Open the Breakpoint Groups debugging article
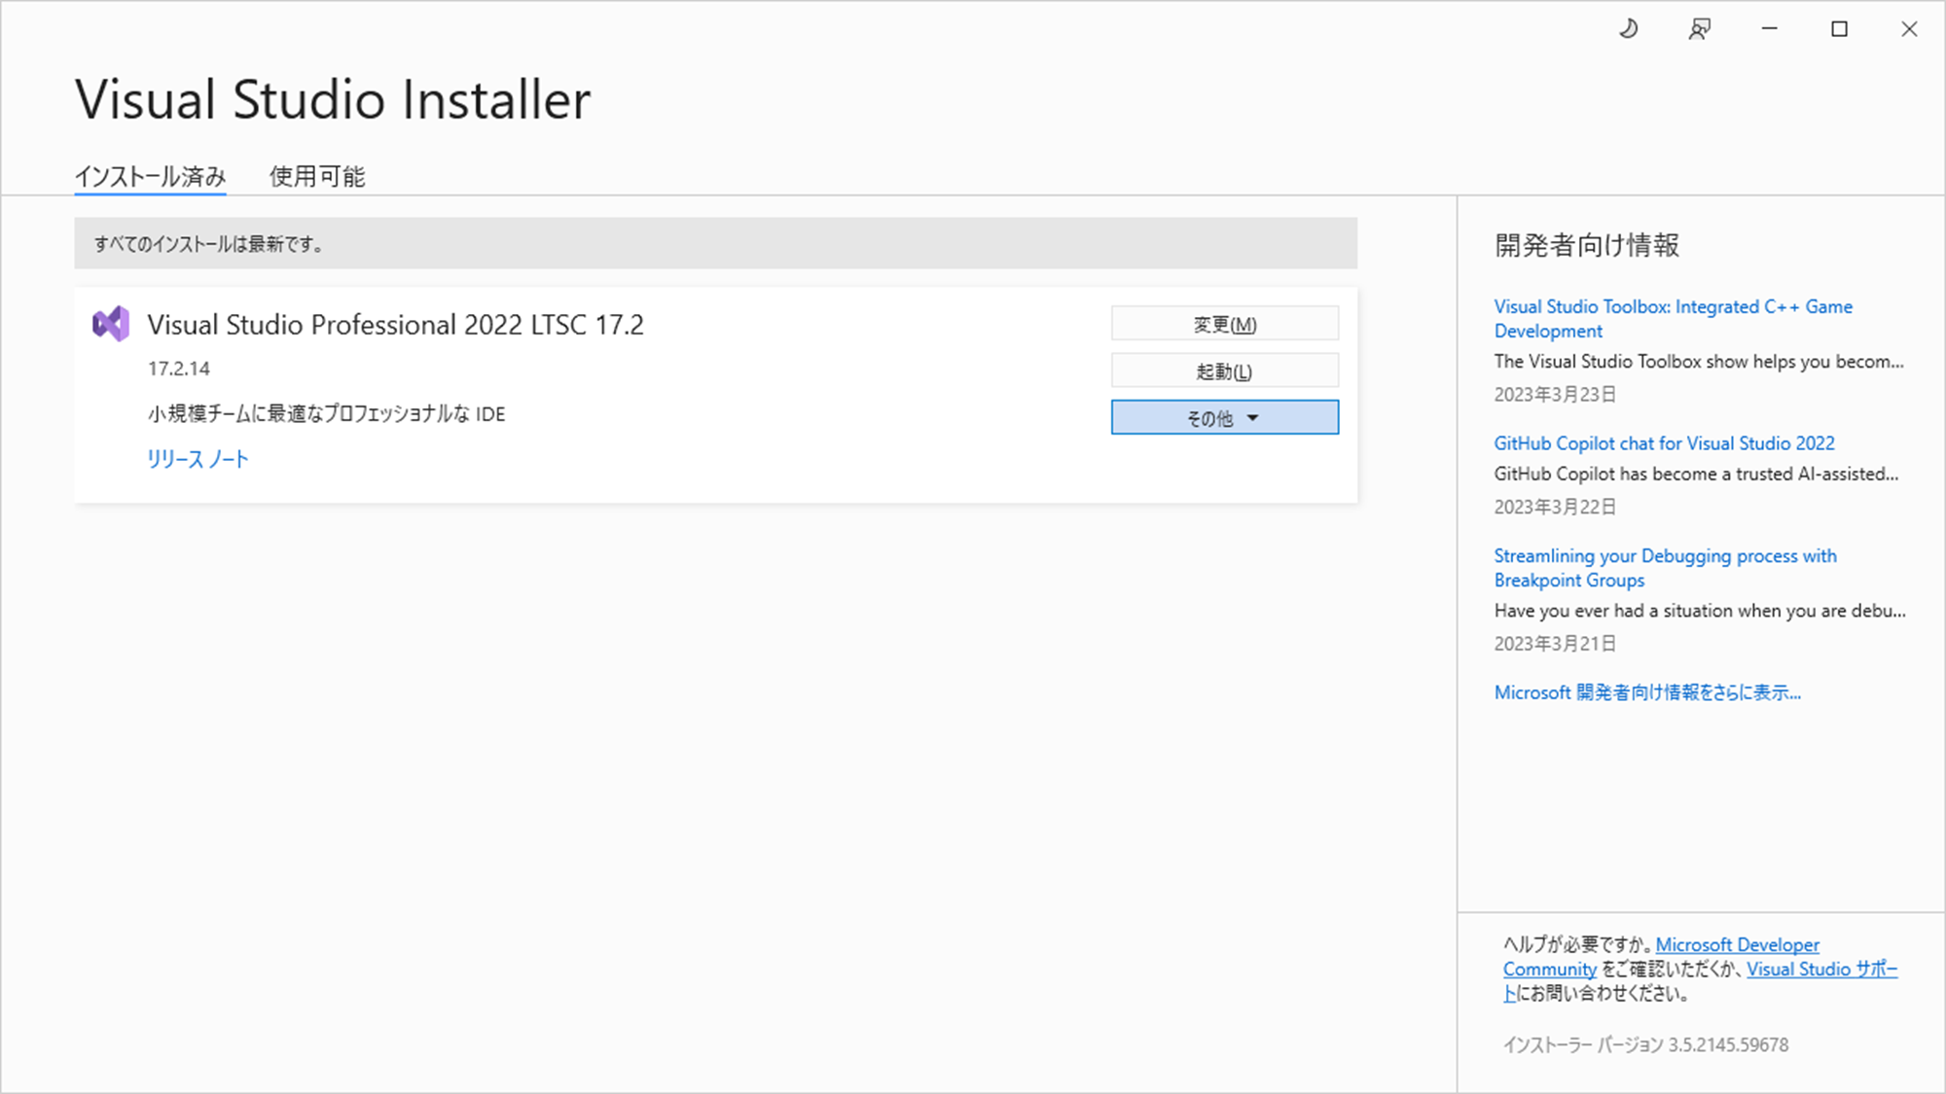 tap(1665, 567)
